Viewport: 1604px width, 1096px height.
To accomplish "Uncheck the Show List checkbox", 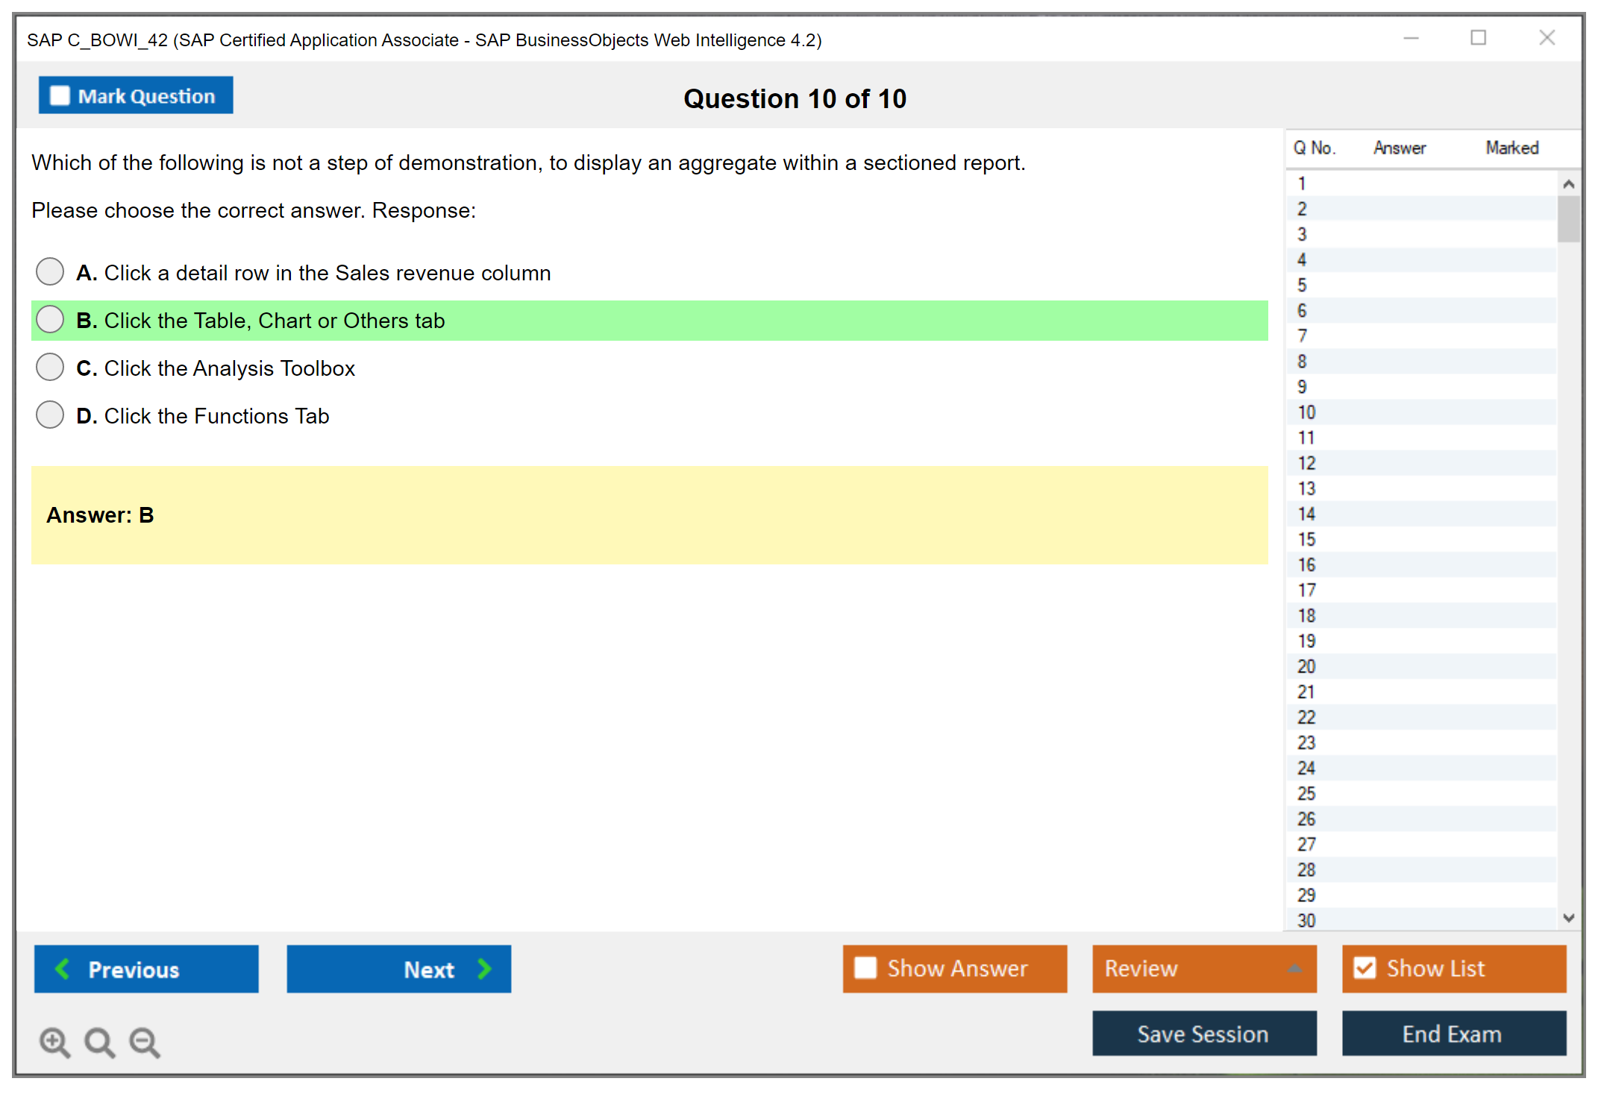I will point(1365,968).
